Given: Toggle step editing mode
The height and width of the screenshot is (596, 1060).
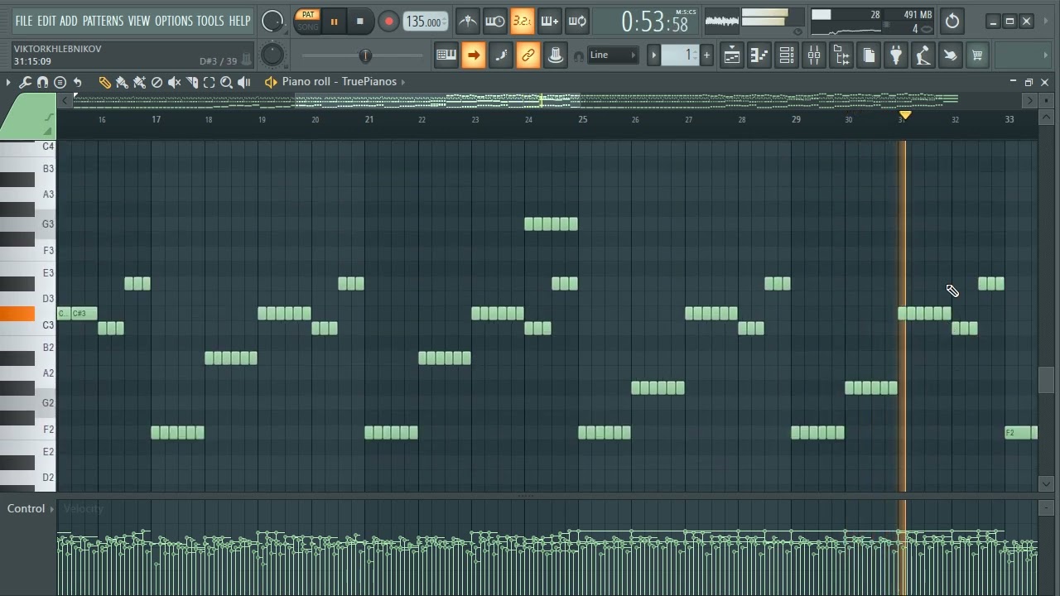Looking at the screenshot, I should (x=501, y=55).
